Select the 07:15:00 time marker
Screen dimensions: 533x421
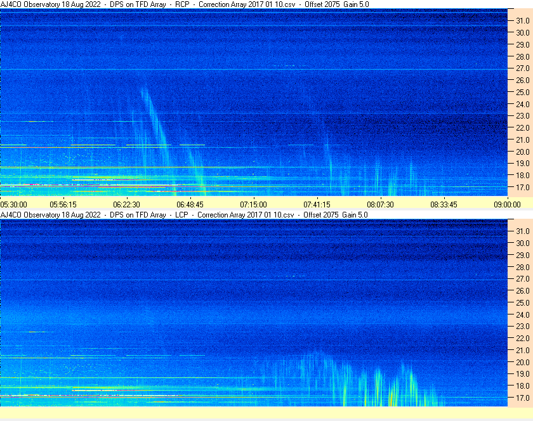click(x=253, y=204)
